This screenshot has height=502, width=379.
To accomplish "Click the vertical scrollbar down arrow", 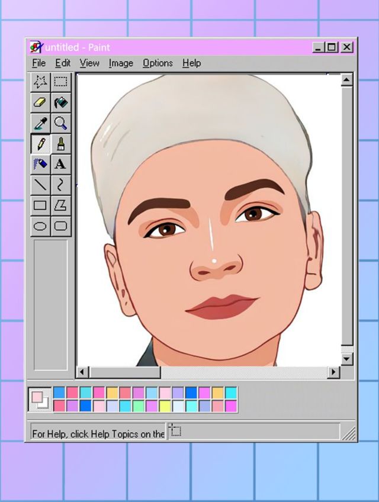I will click(x=347, y=359).
